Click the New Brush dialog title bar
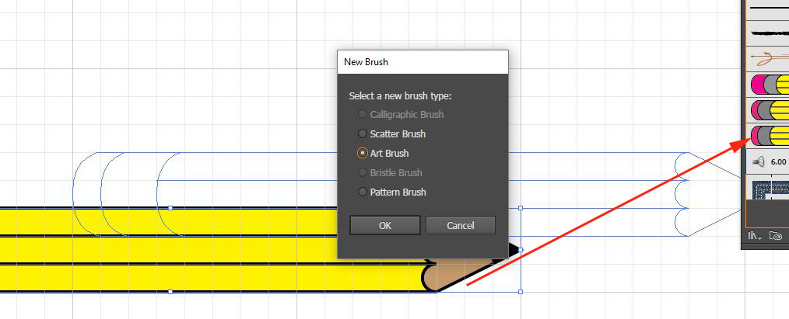The height and width of the screenshot is (319, 789). tap(423, 61)
